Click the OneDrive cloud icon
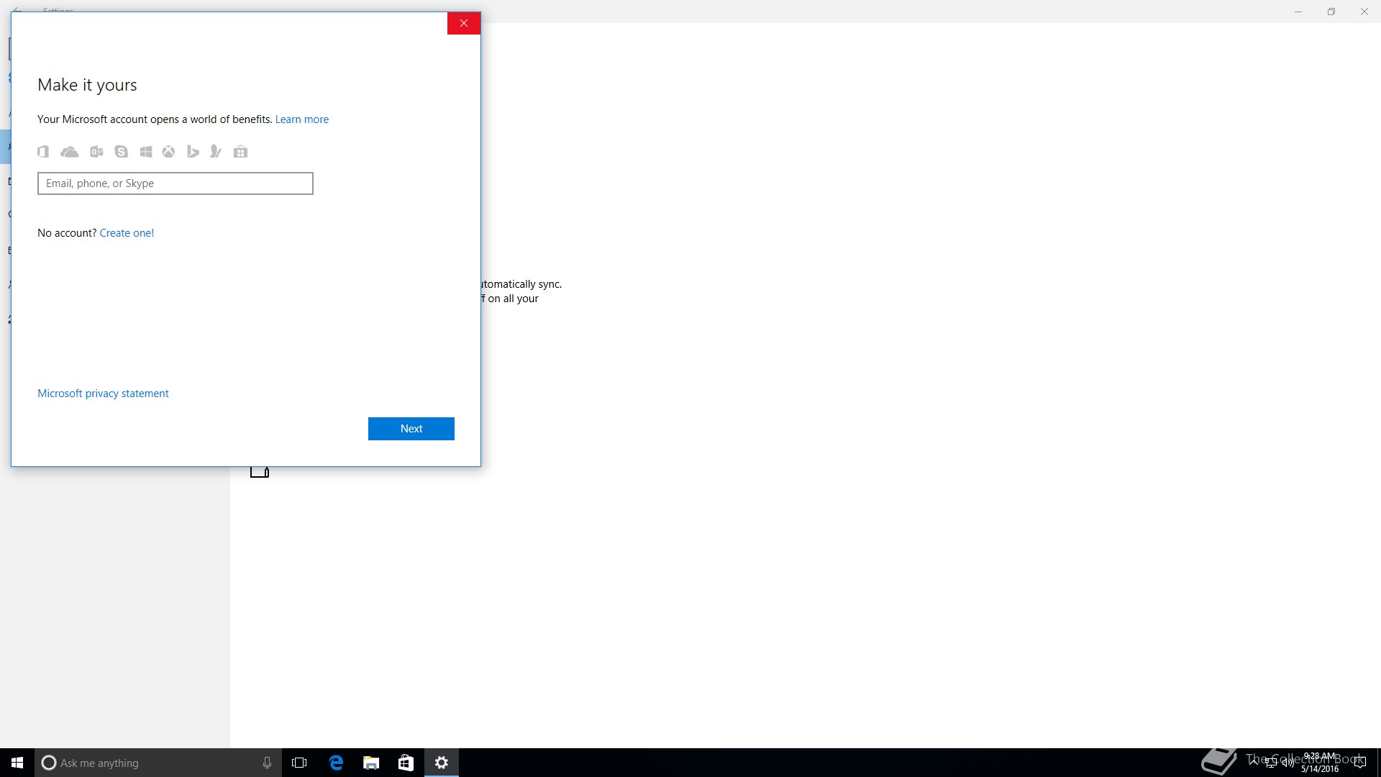 click(x=70, y=152)
